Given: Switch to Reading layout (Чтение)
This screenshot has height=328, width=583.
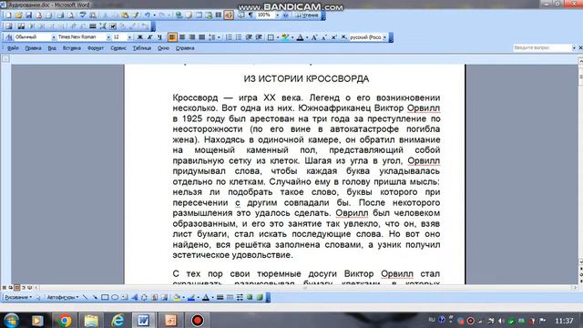Looking at the screenshot, I should tap(307, 15).
